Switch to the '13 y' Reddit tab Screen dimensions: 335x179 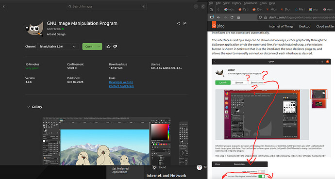[257, 9]
